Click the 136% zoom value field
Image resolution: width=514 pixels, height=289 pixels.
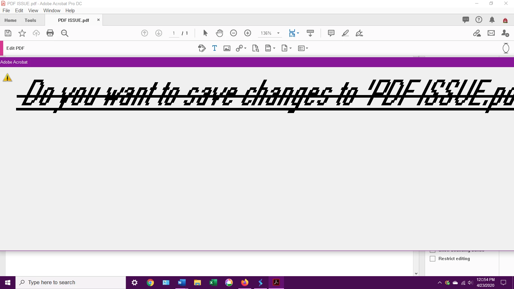tap(266, 33)
